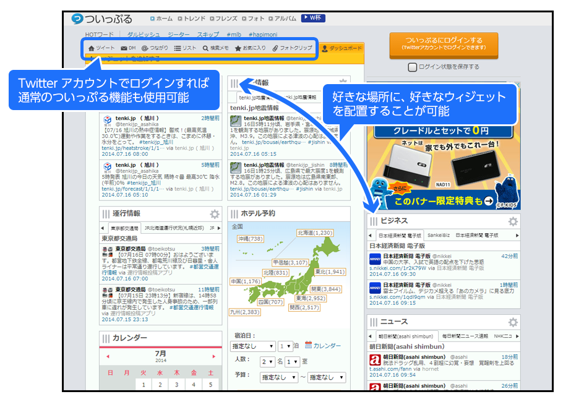563x402 pixels.
Task: Open the minimum 予算 dropdown
Action: (x=279, y=377)
